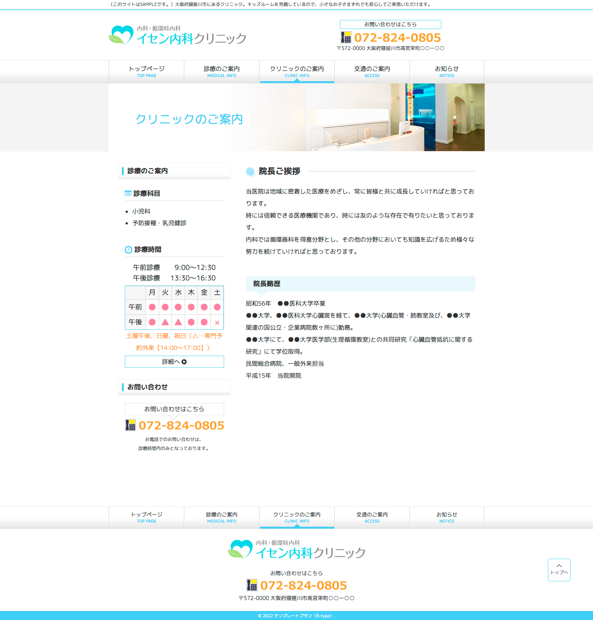Click the footer heart logo
Image resolution: width=593 pixels, height=620 pixels.
pos(240,549)
